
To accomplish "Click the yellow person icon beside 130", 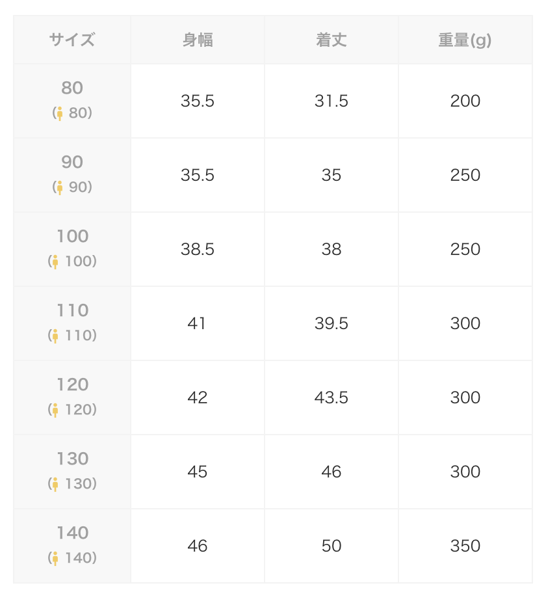I will tap(55, 484).
